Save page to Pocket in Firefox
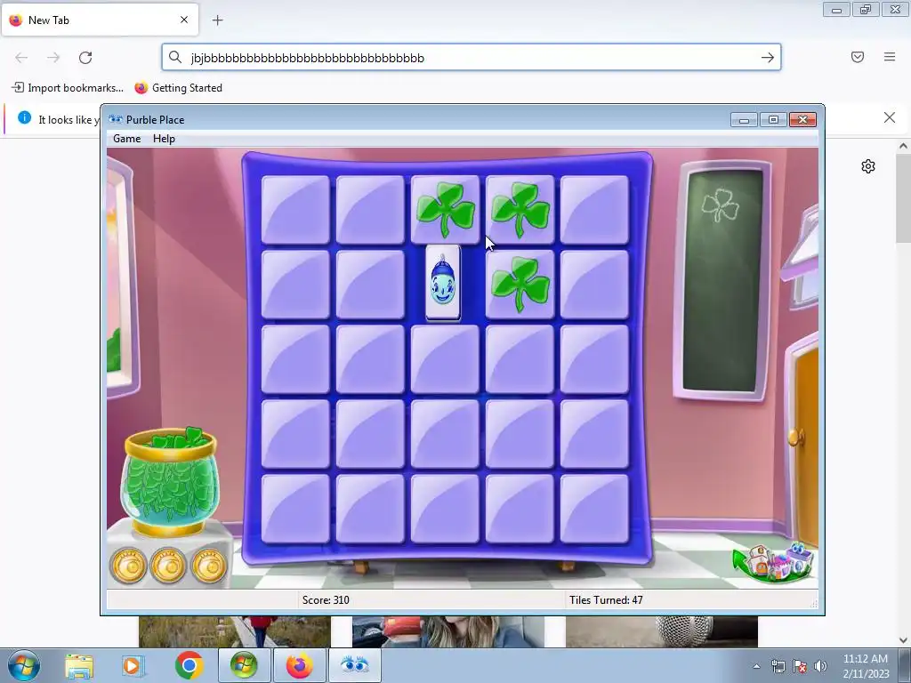911x683 pixels. pos(858,57)
